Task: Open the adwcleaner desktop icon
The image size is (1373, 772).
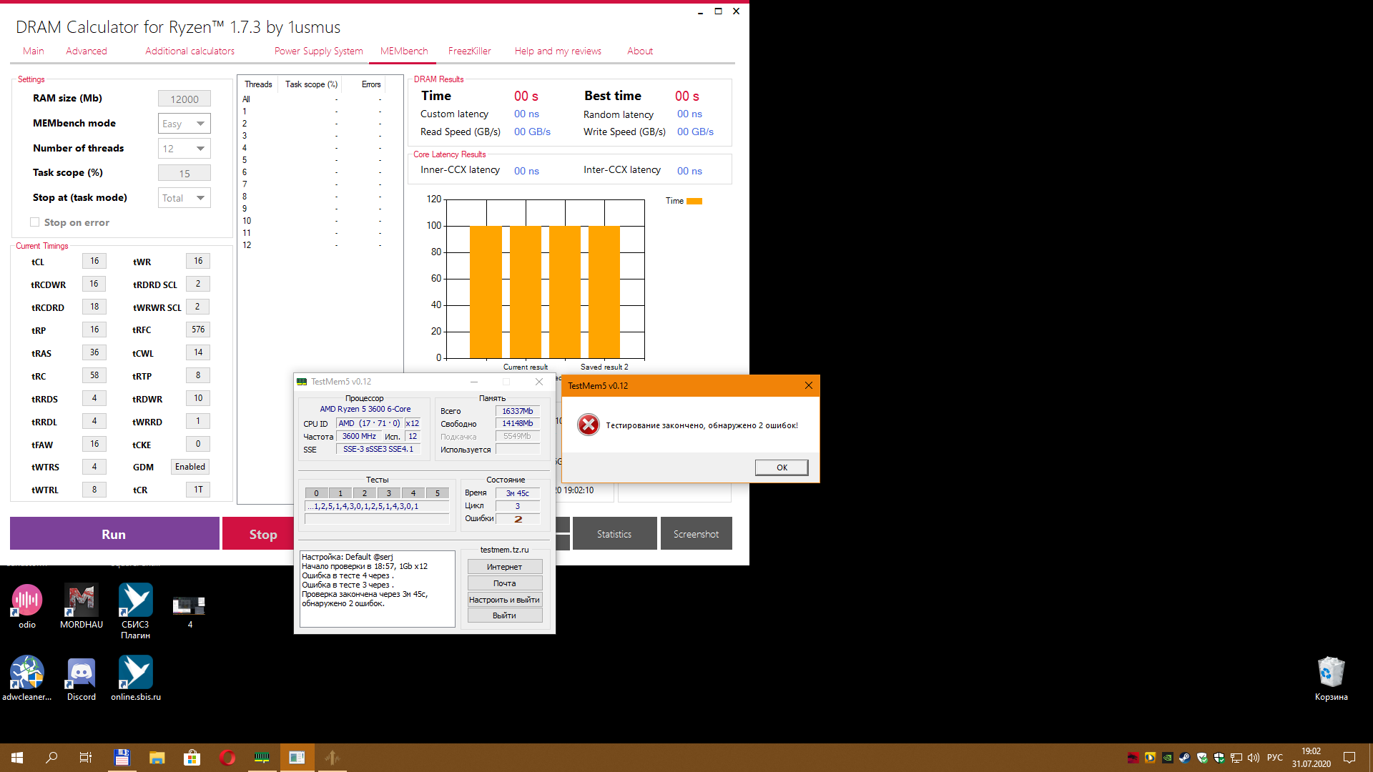Action: point(26,673)
